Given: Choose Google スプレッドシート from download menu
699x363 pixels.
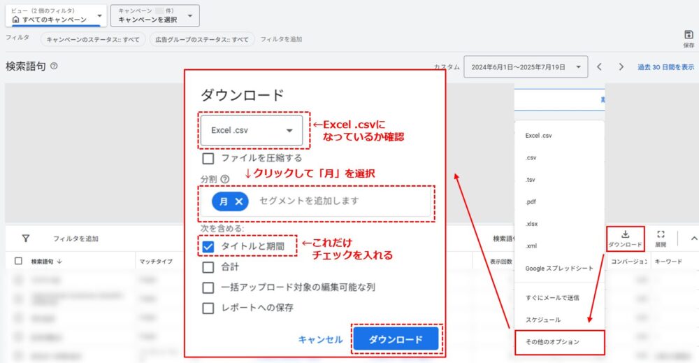Looking at the screenshot, I should click(559, 269).
